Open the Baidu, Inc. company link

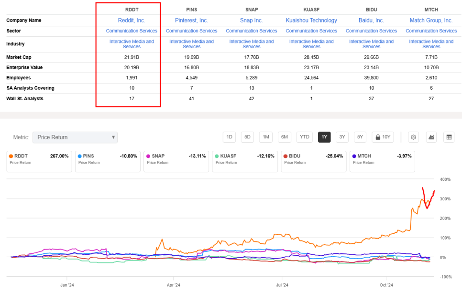(371, 21)
